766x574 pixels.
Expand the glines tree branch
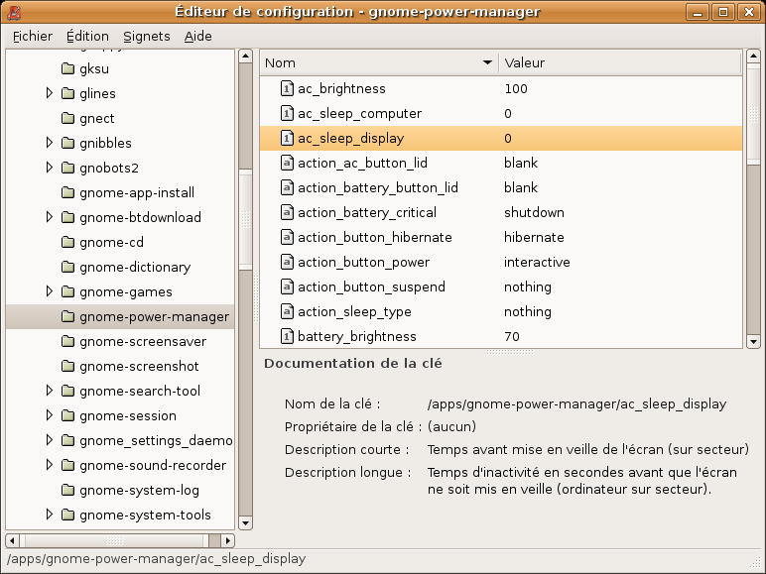(50, 94)
